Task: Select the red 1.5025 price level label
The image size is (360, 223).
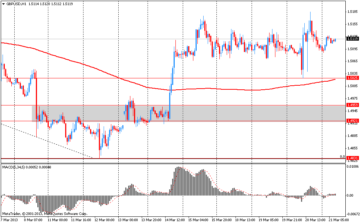Action: [x=353, y=78]
